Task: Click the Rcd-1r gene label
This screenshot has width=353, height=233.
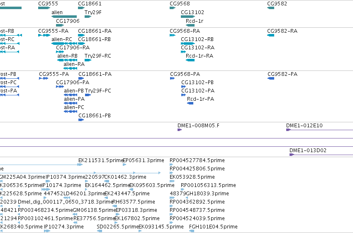Action: [x=195, y=21]
